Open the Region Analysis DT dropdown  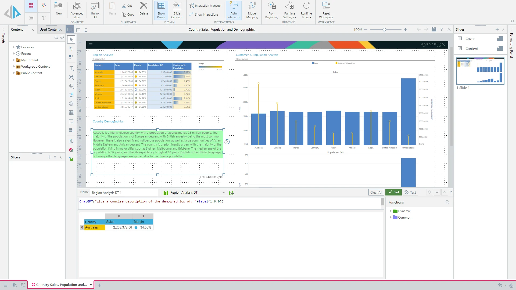point(223,193)
